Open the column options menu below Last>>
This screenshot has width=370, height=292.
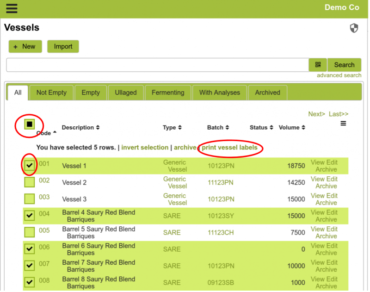[343, 123]
